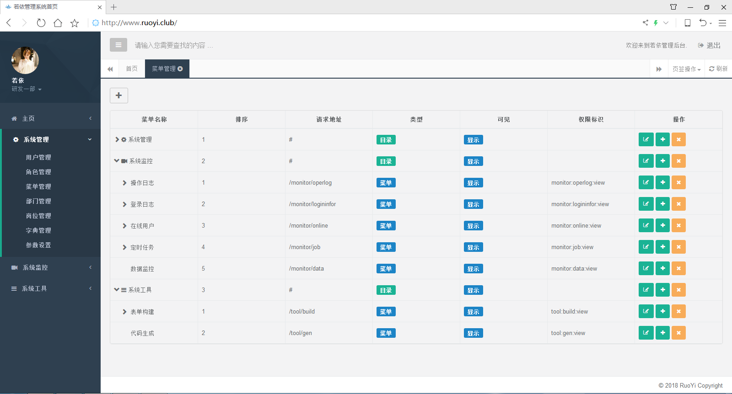Open 字典管理 in the sidebar
Image resolution: width=732 pixels, height=394 pixels.
pos(38,230)
